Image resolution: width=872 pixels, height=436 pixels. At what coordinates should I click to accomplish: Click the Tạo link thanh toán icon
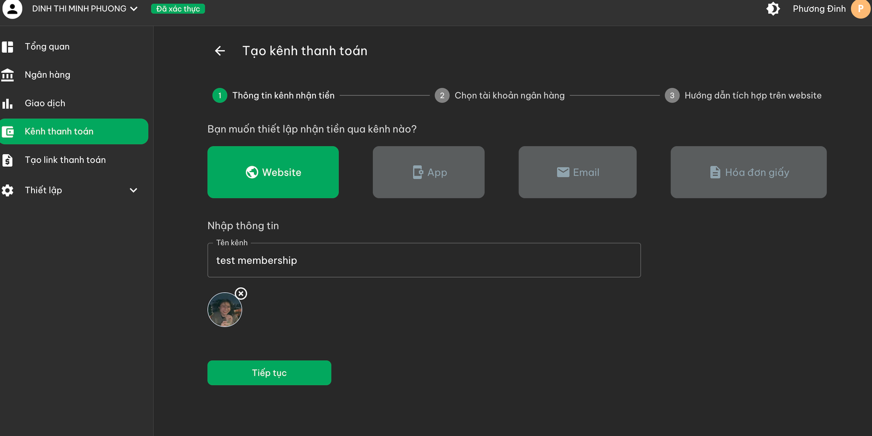click(x=8, y=160)
